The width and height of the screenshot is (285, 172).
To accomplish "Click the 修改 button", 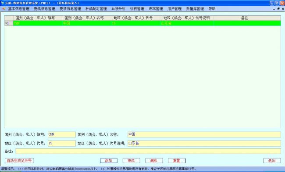I will 131,161.
